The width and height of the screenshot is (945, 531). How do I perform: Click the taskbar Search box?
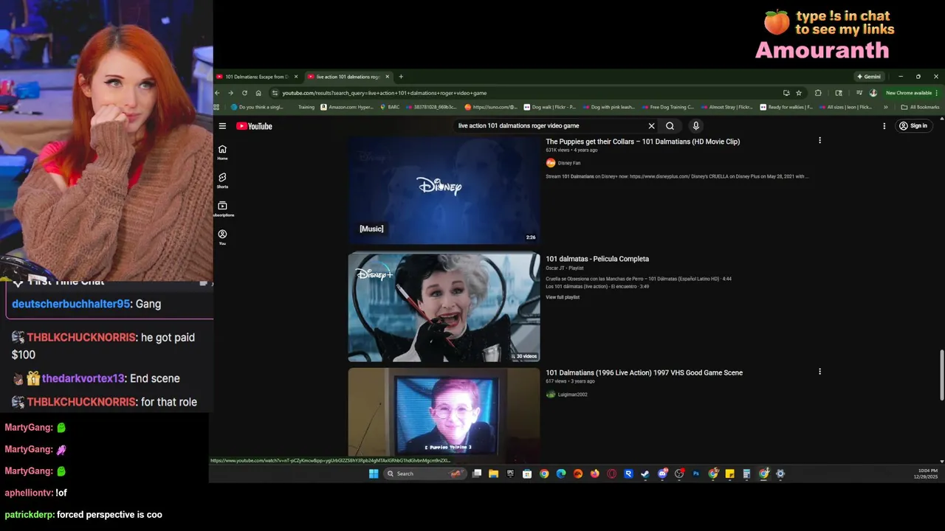coord(425,473)
